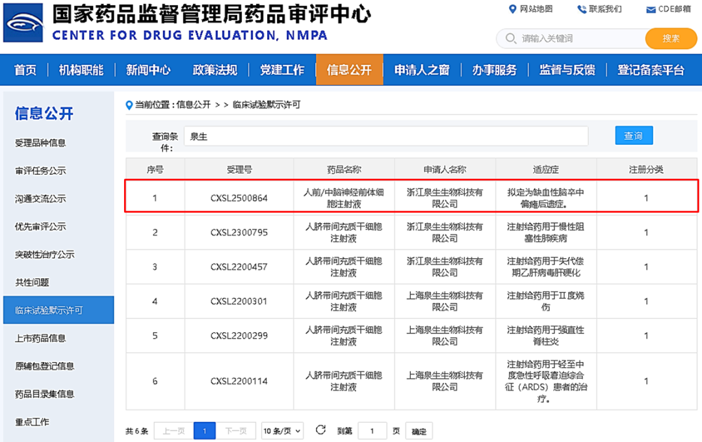Open the 申请人之窗 menu item

421,70
